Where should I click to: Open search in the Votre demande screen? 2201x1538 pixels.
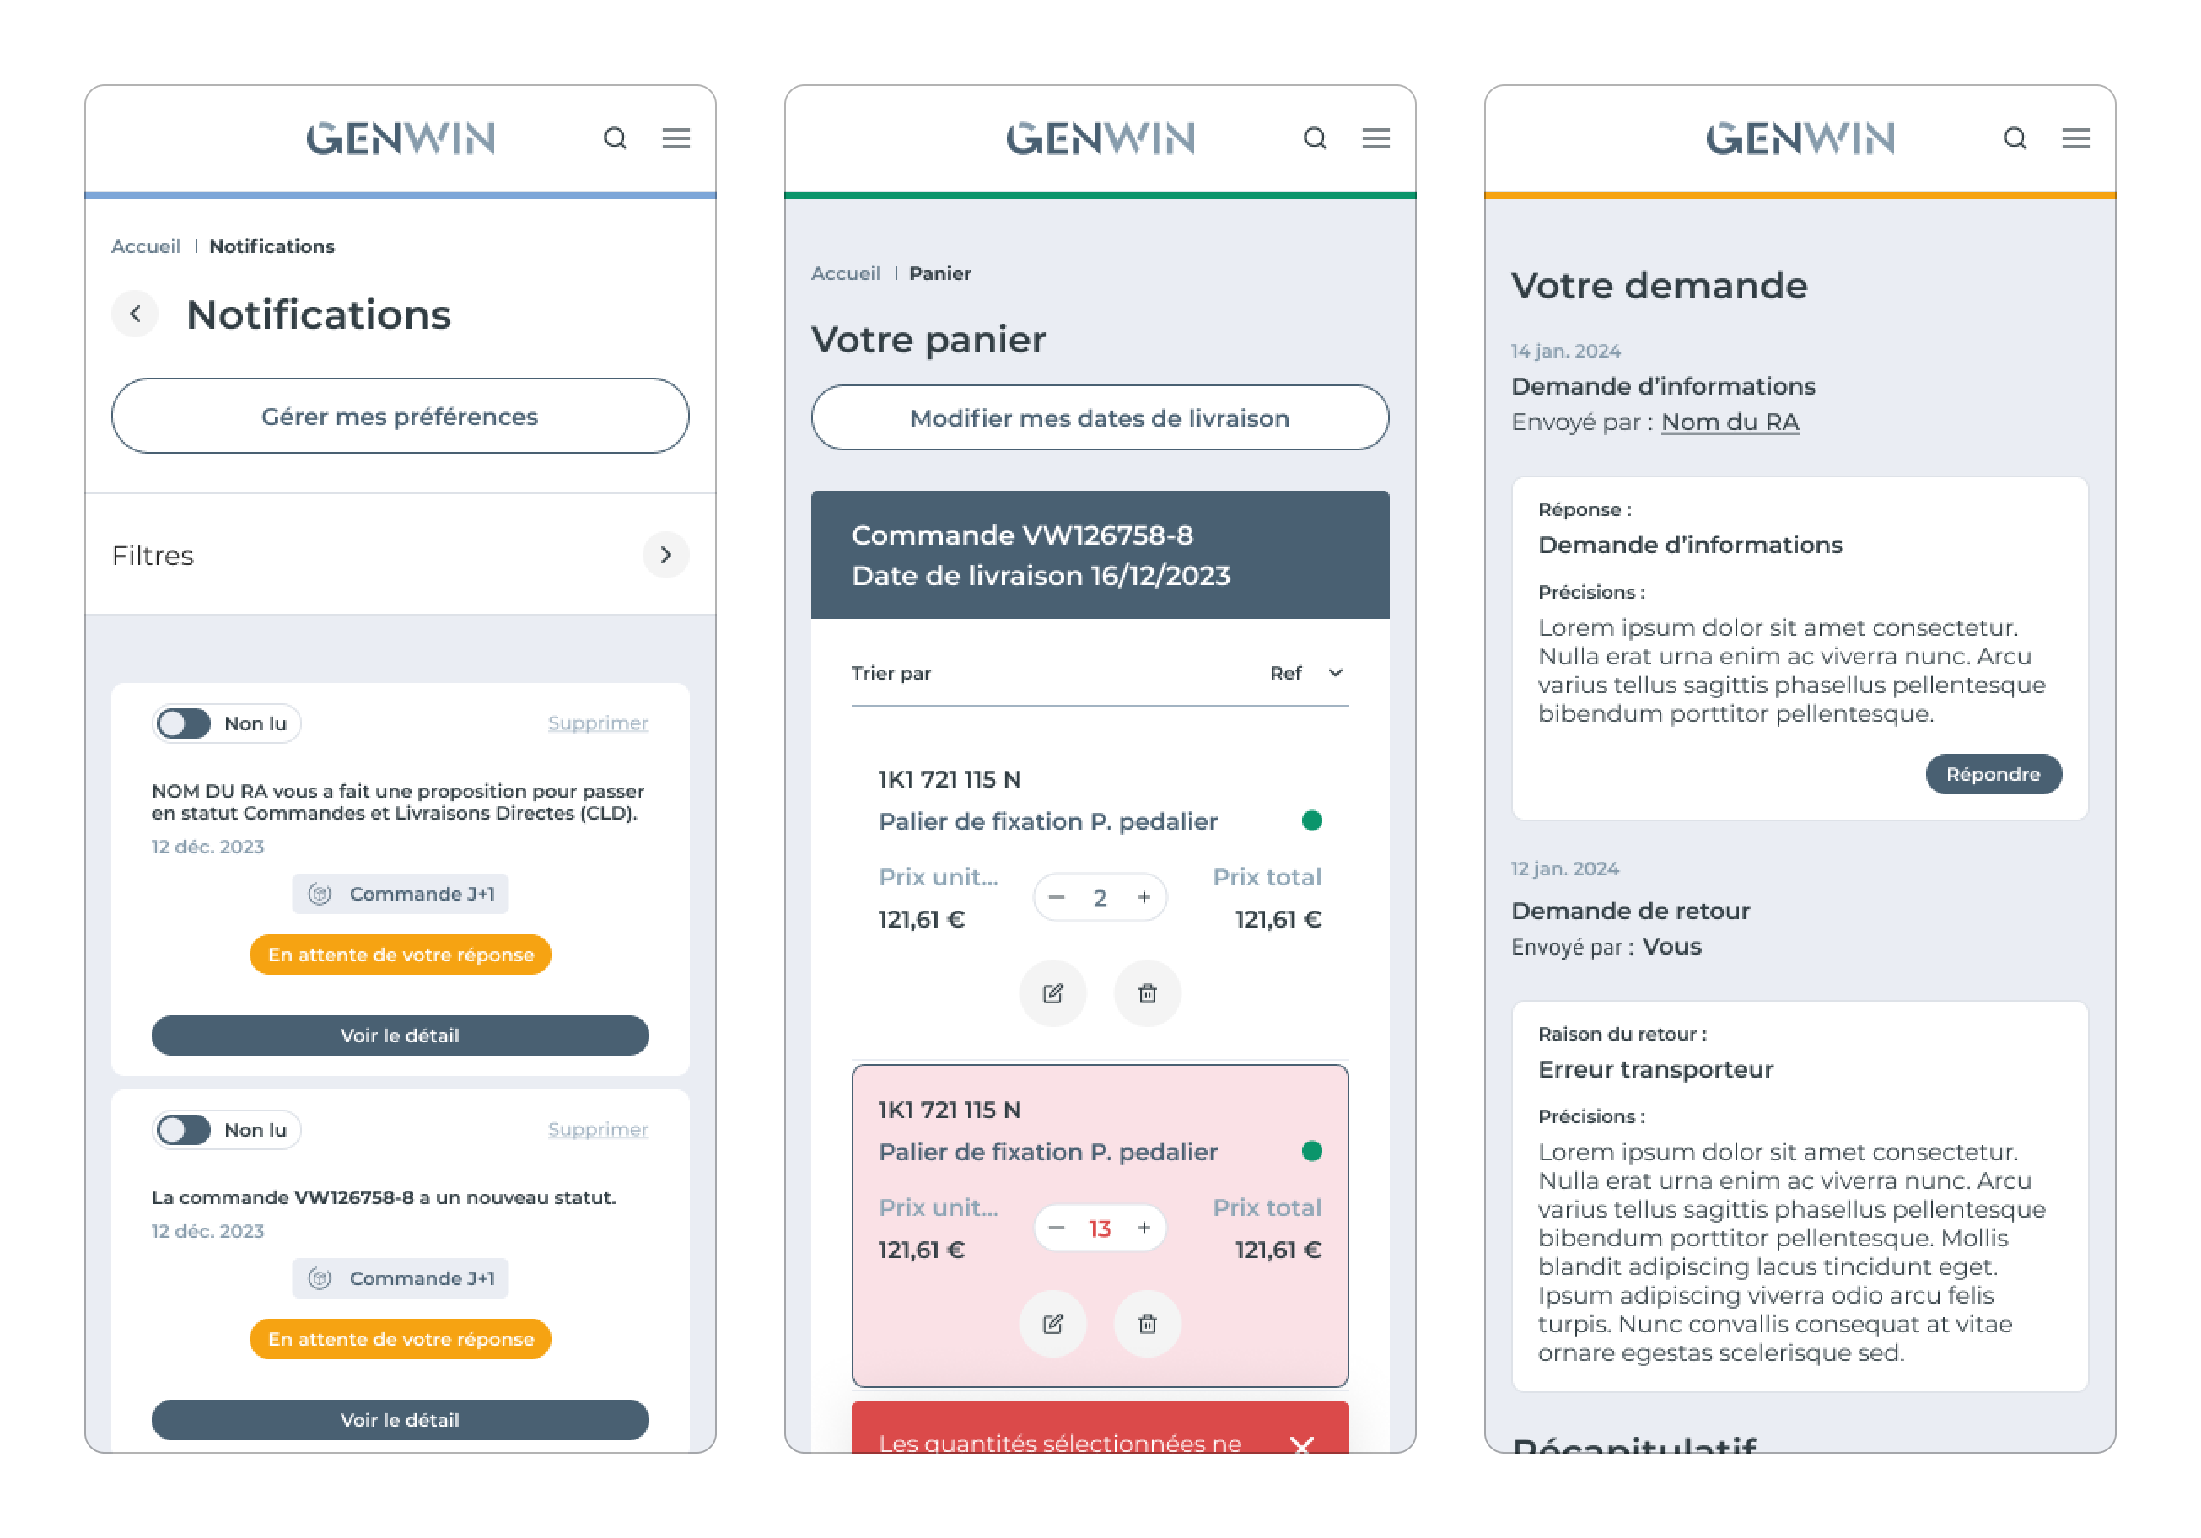[x=2015, y=139]
